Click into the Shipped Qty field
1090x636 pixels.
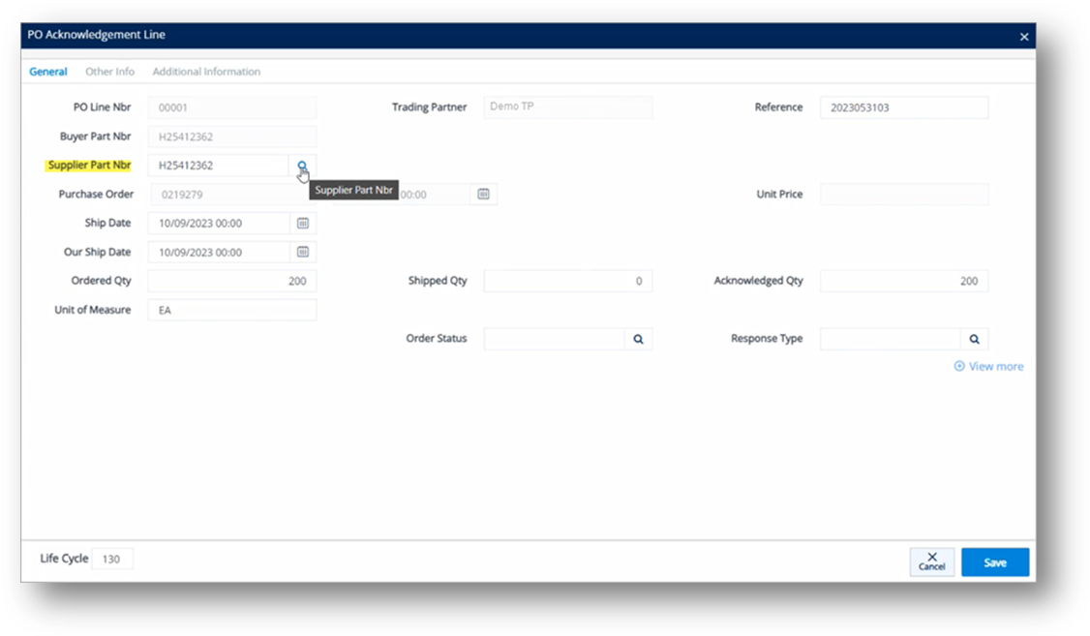(x=568, y=281)
